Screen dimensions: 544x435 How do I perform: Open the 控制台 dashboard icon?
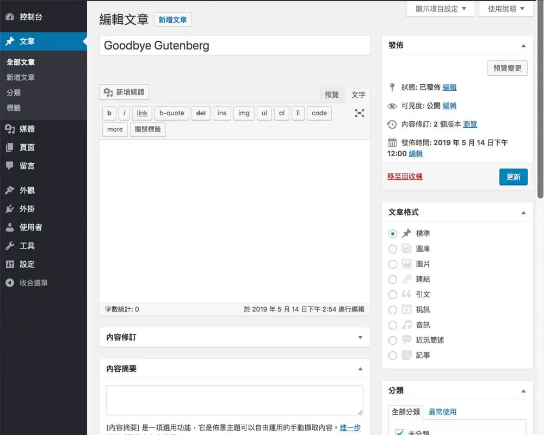click(x=10, y=17)
